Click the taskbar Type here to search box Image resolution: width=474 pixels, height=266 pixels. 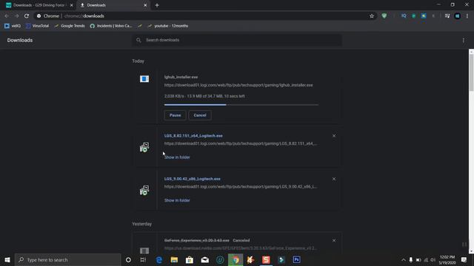tap(67, 259)
